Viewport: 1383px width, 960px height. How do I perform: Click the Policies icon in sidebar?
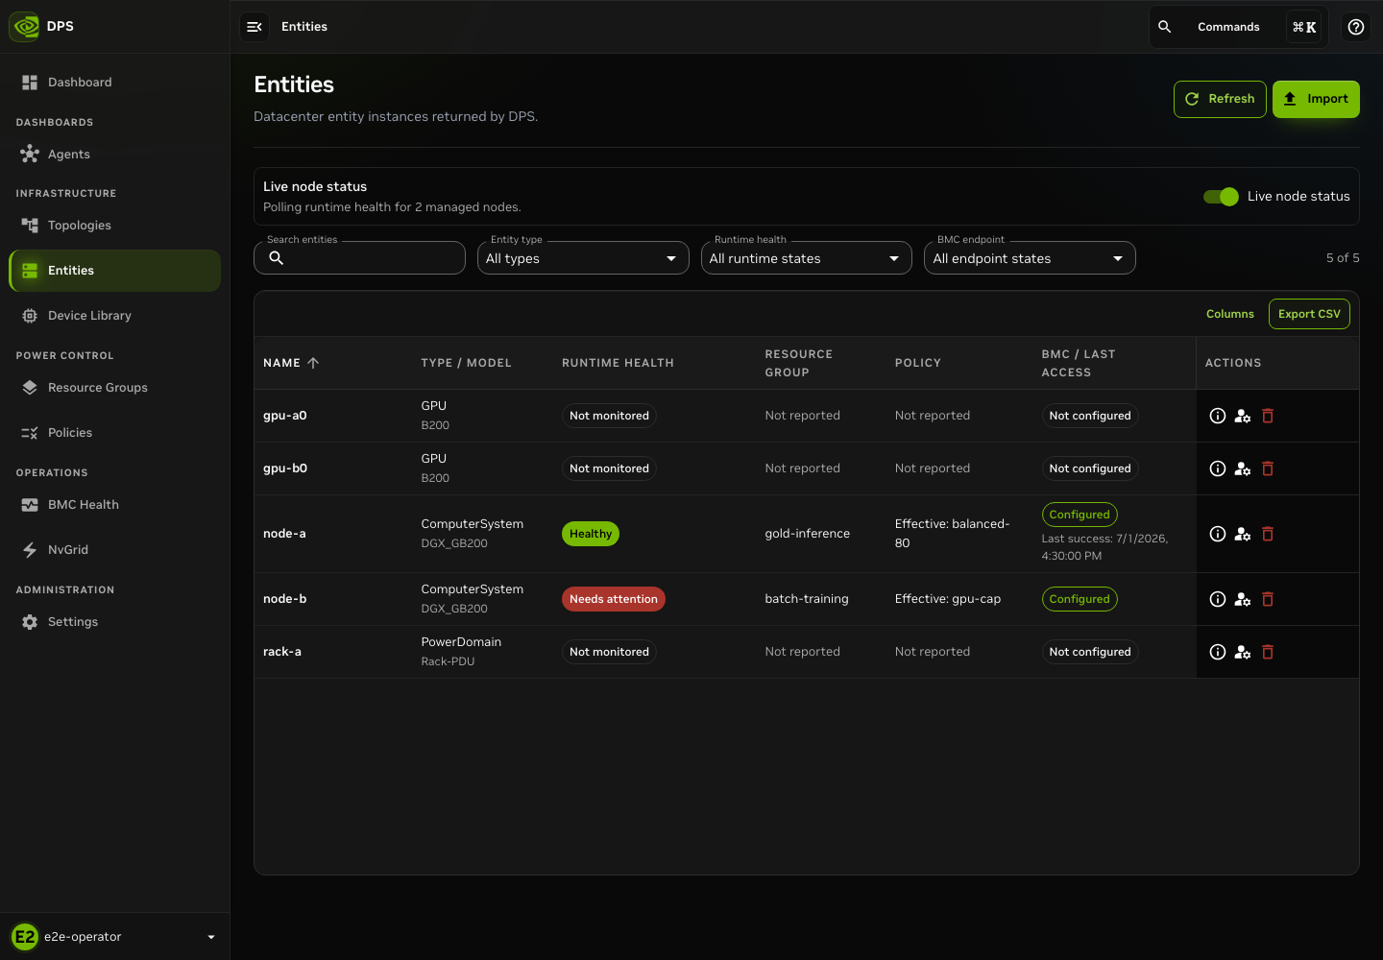(30, 433)
